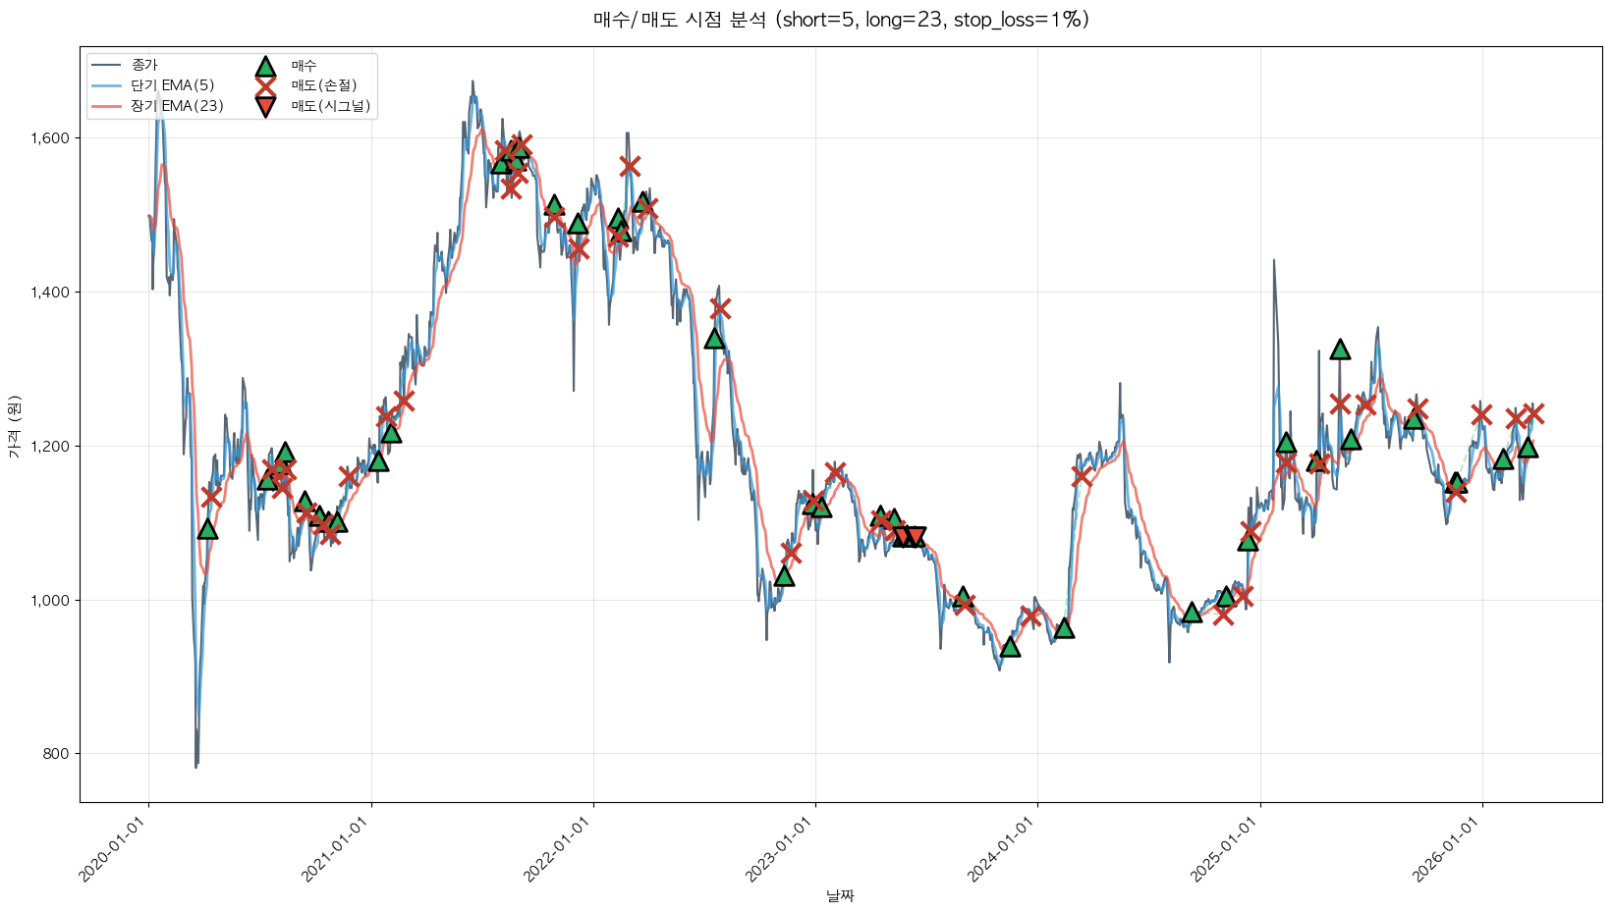Click the 날짜 x-axis label
The image size is (1612, 913).
pos(840,895)
